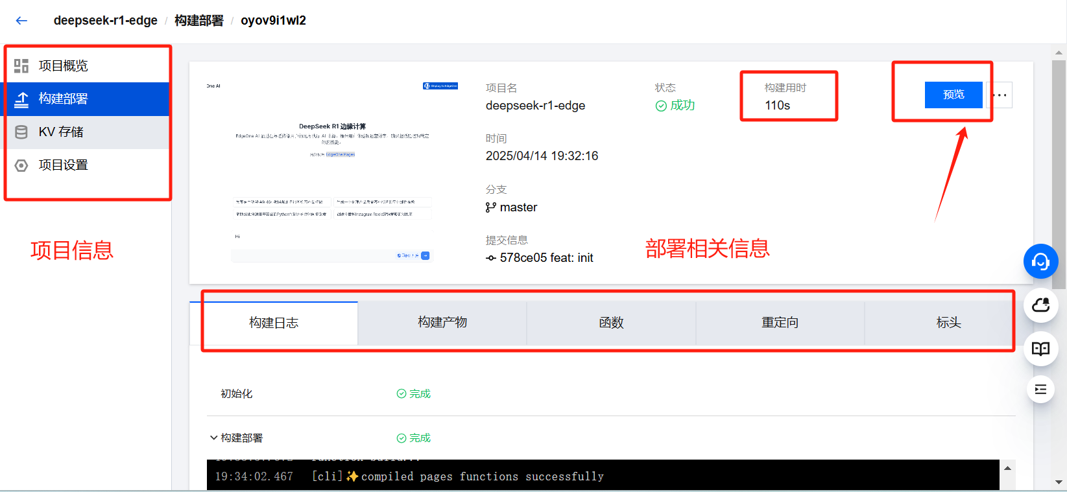Click the 预览 button
This screenshot has width=1067, height=492.
(x=953, y=95)
